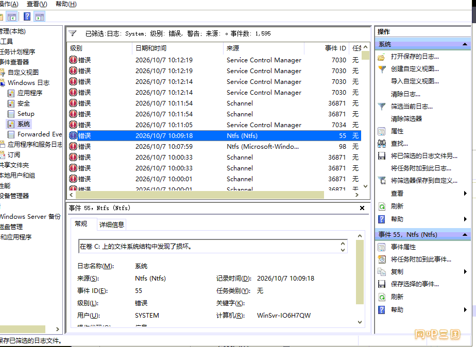Click the help icon under System section

point(382,219)
